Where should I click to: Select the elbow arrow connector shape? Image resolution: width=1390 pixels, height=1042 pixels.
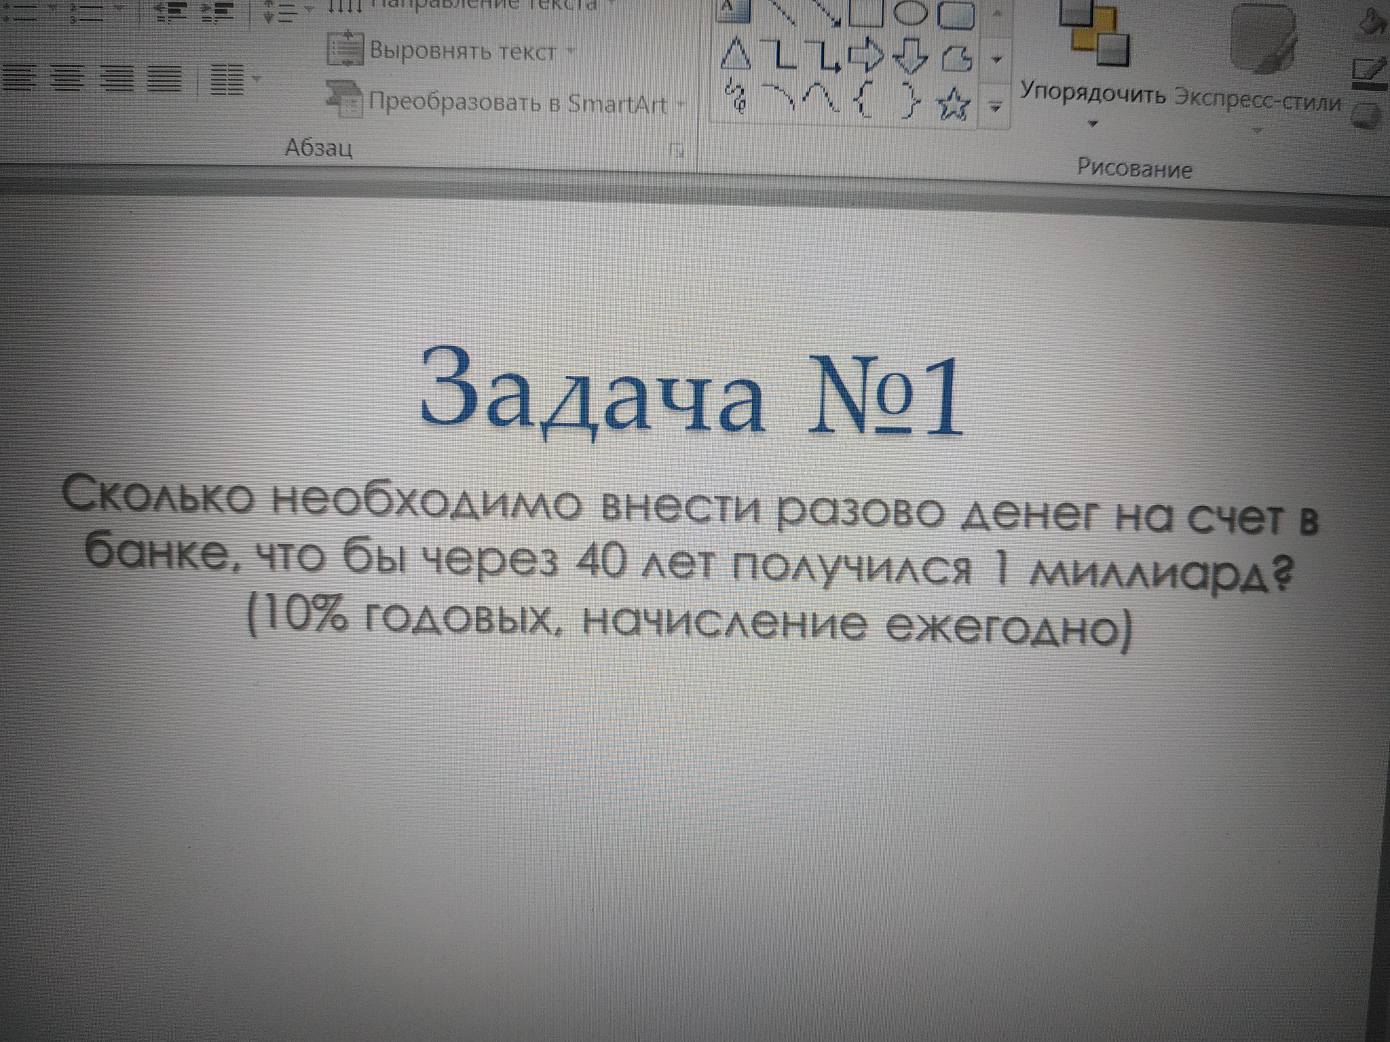pos(825,57)
